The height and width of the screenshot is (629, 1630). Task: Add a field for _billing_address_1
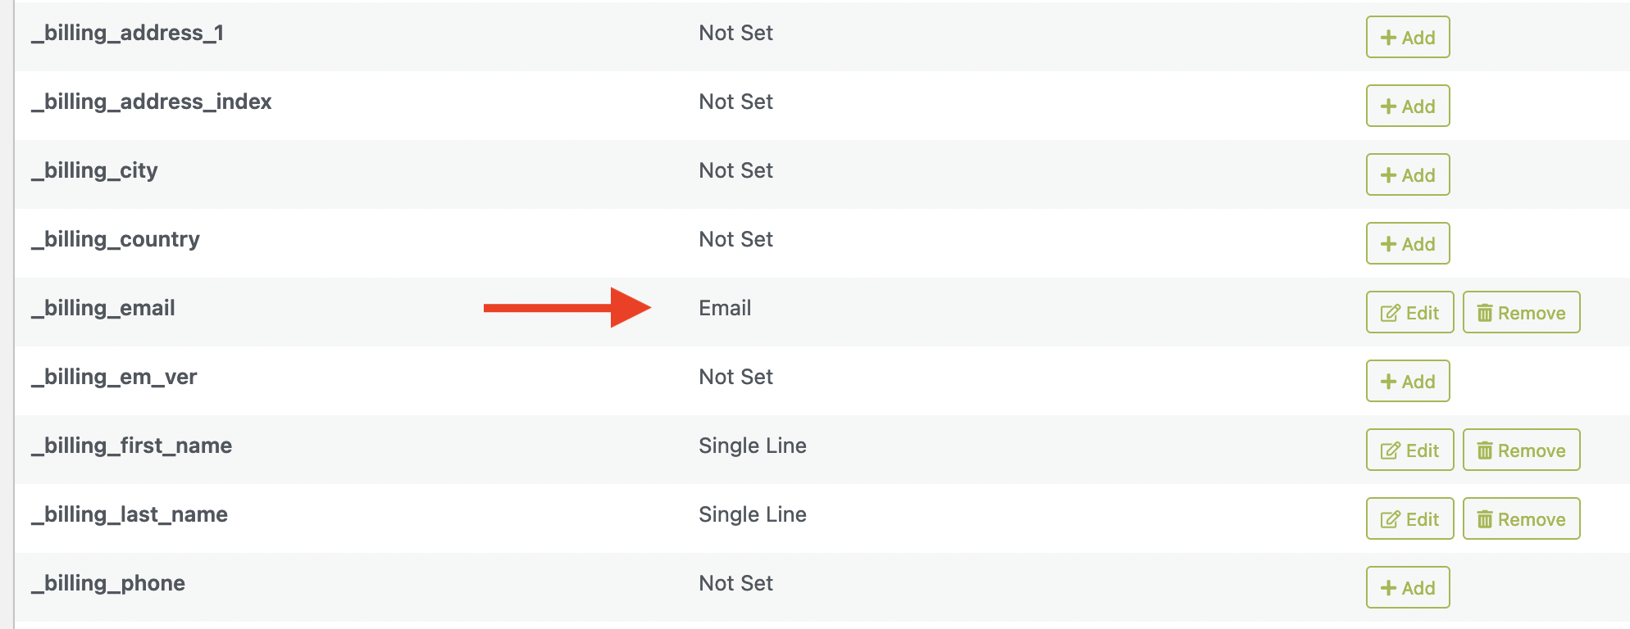point(1408,37)
